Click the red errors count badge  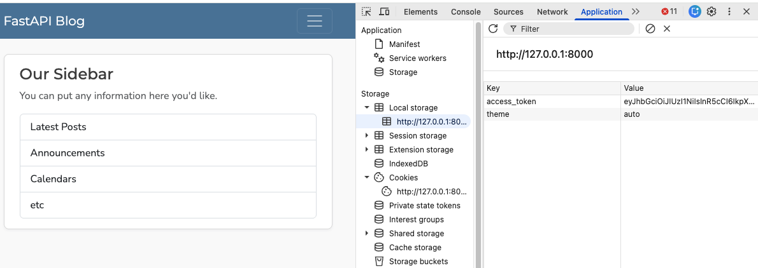669,11
